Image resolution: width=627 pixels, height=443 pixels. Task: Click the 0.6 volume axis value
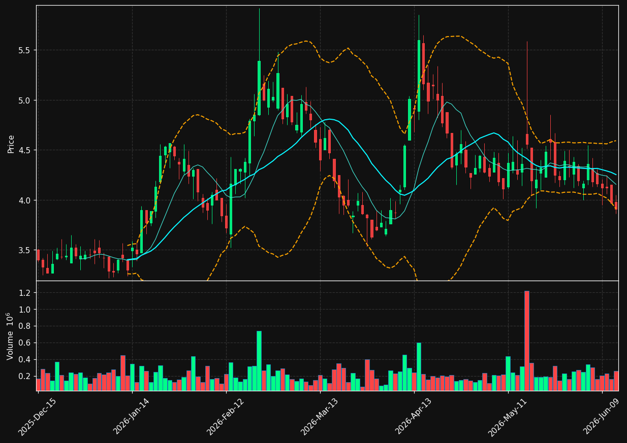click(25, 343)
